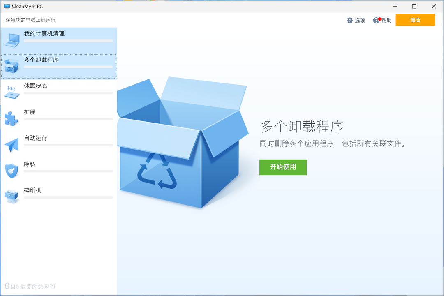Click the shredder icon for 碎纸机
Image resolution: width=444 pixels, height=296 pixels.
click(x=12, y=196)
